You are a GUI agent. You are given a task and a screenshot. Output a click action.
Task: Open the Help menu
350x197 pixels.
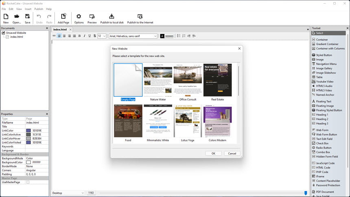(x=49, y=9)
